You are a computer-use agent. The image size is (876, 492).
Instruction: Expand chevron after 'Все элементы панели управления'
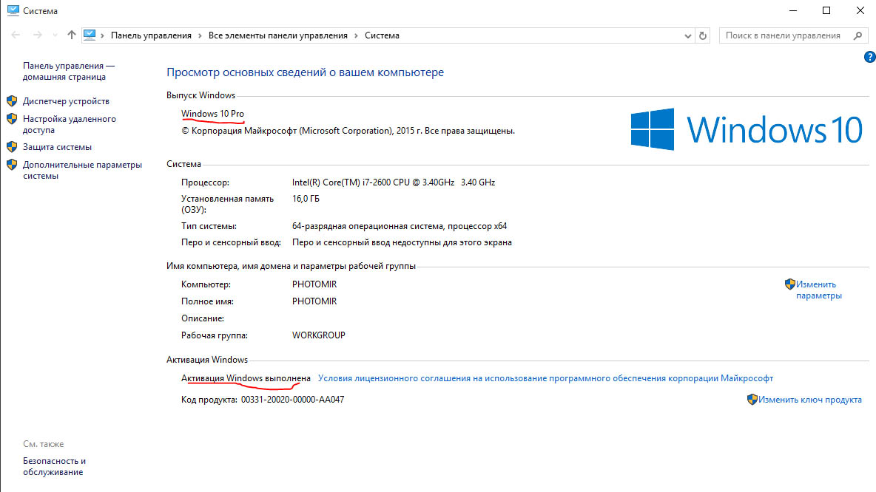click(x=356, y=35)
